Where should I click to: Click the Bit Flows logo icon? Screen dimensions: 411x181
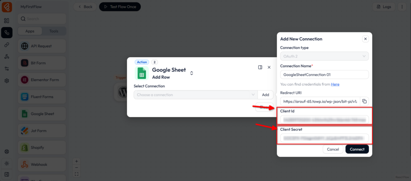point(7,7)
